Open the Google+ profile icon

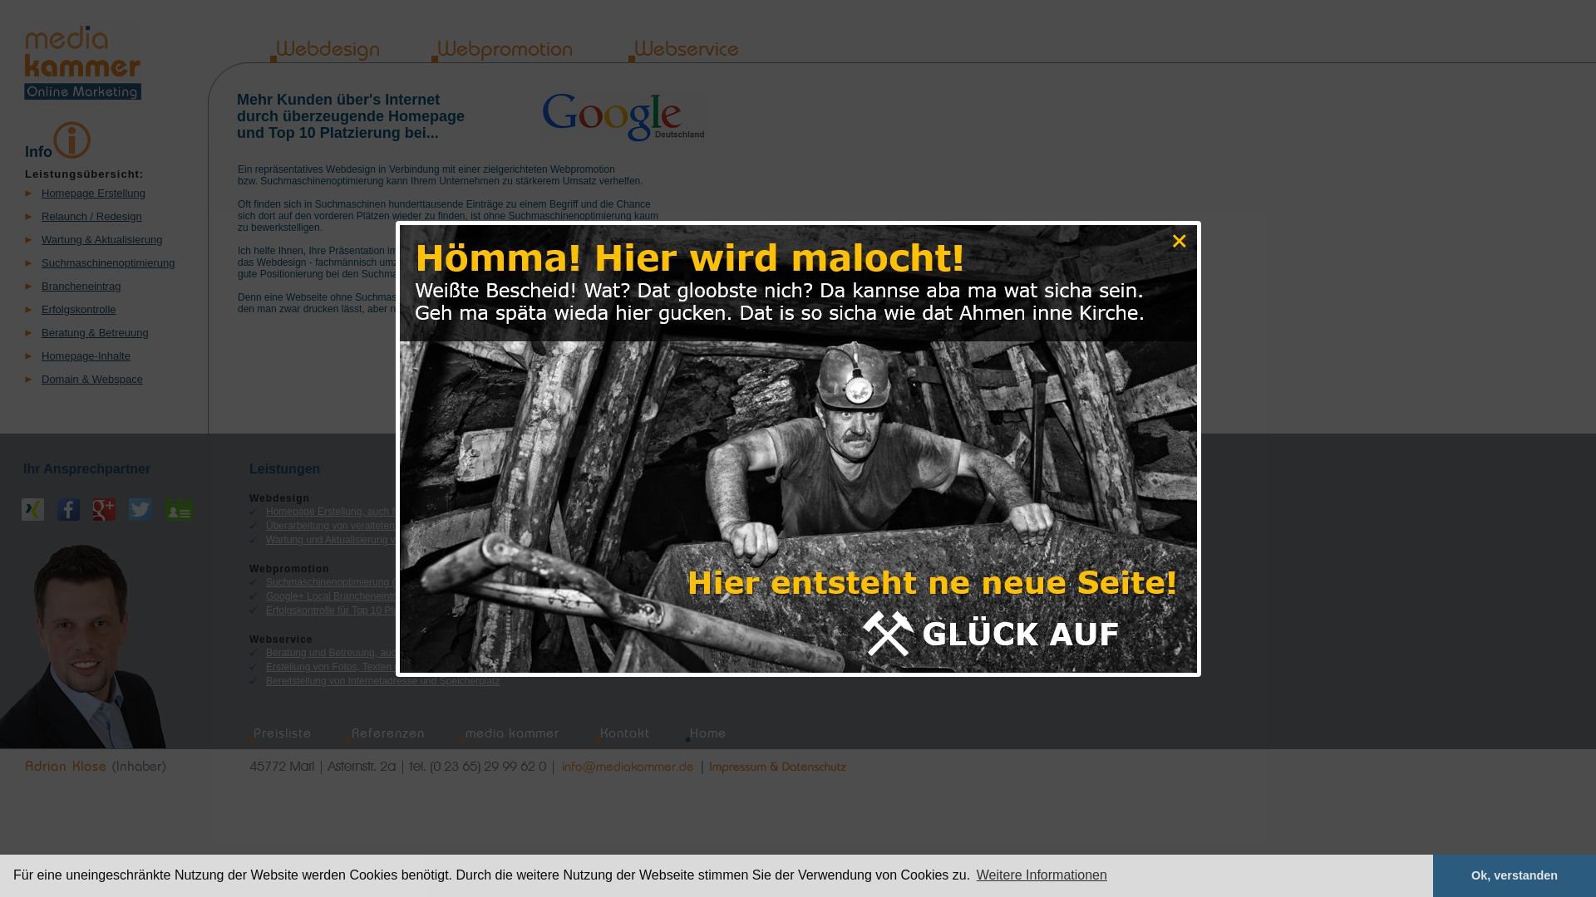point(104,509)
